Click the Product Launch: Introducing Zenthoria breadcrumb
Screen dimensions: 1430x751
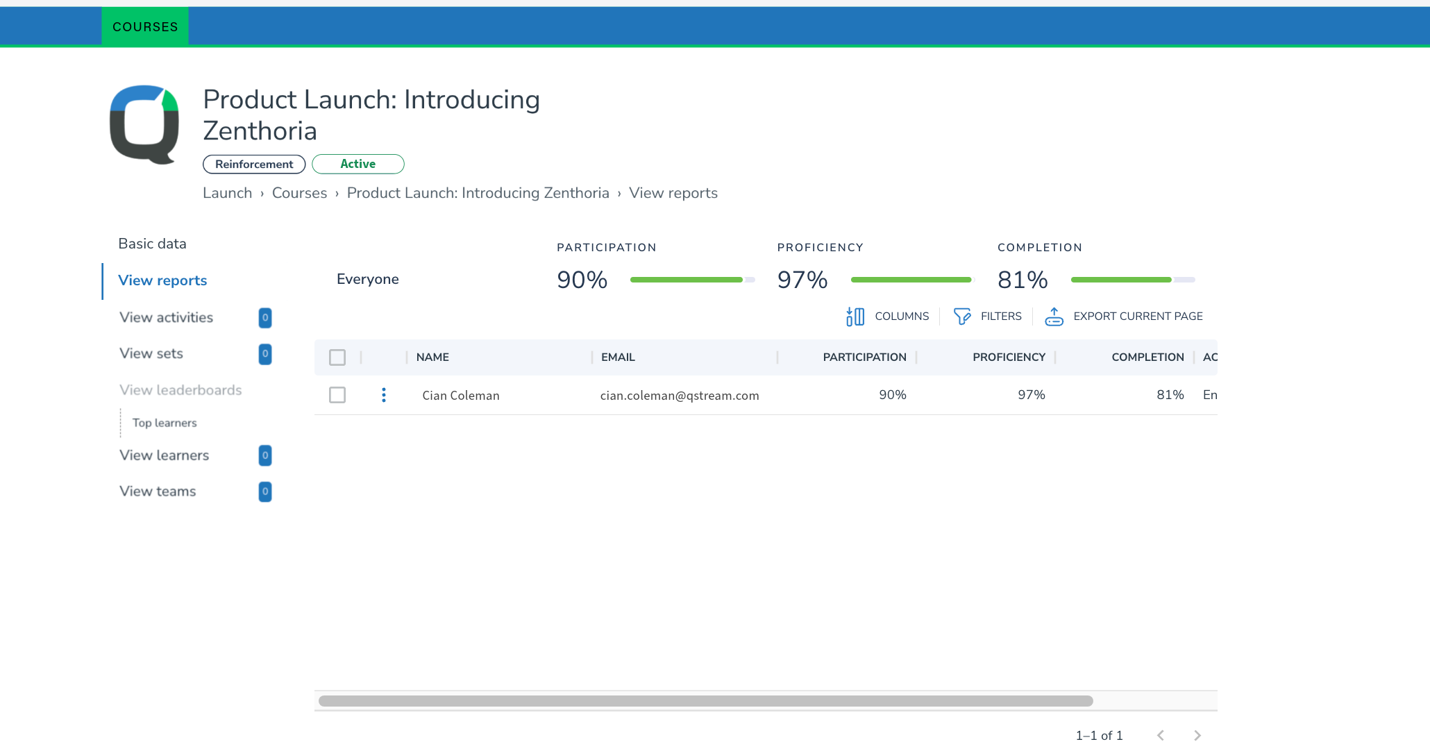(478, 193)
